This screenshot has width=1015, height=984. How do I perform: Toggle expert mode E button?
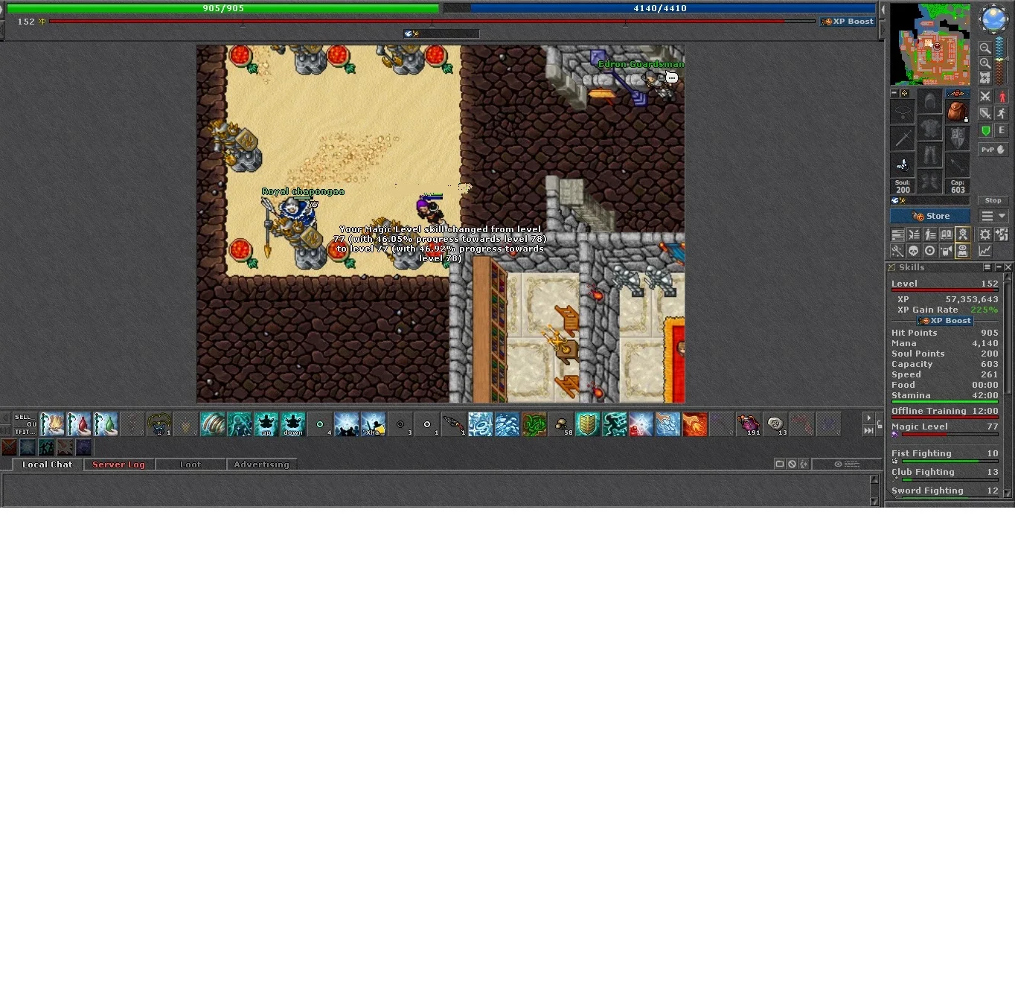coord(1002,130)
